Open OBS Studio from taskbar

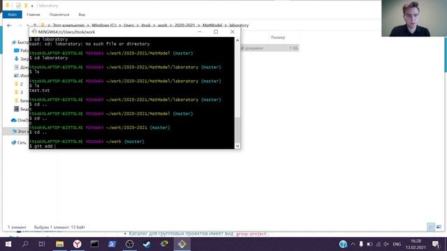(129, 244)
